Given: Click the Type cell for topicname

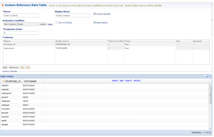Looking at the screenshot, I should tap(150, 48).
